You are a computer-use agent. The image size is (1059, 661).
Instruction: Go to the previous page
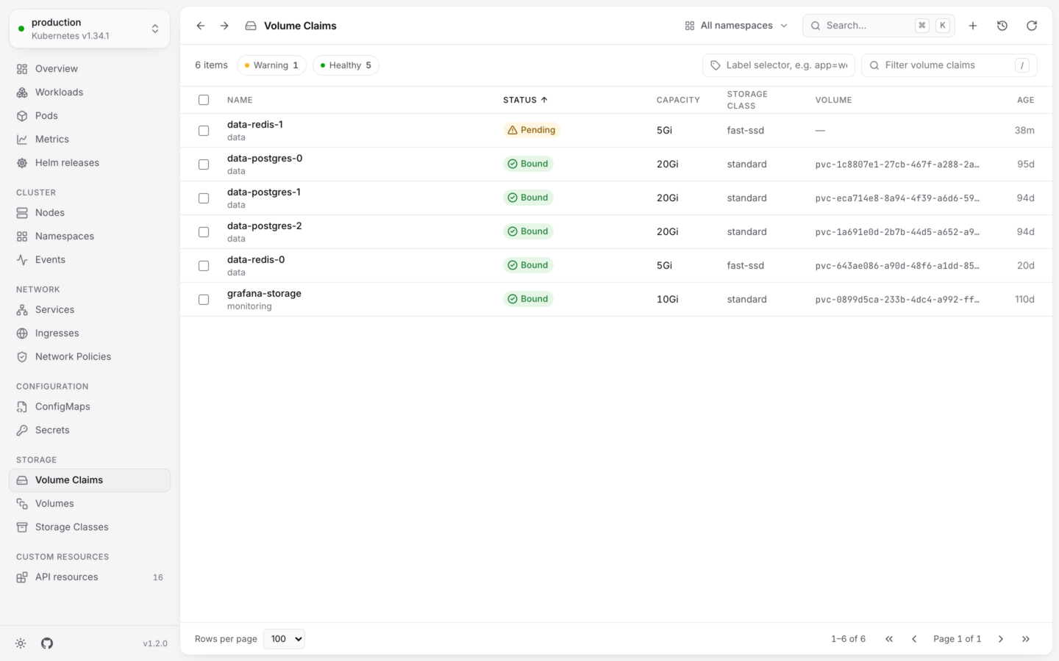click(914, 639)
